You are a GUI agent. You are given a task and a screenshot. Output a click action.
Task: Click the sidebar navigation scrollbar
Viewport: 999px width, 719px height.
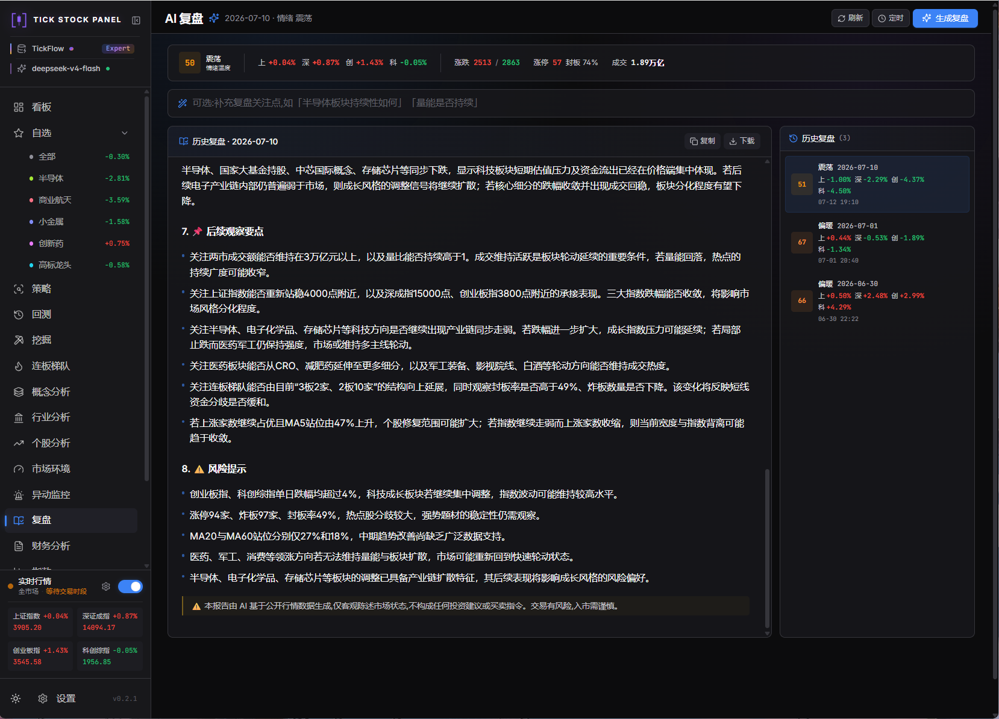(146, 288)
